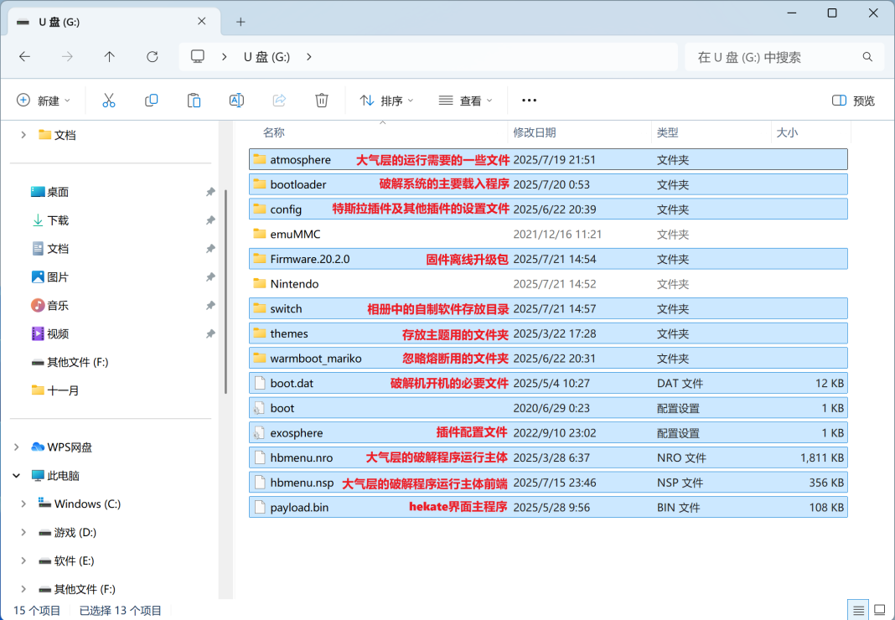Click the Cut scissors icon in toolbar
Image resolution: width=895 pixels, height=620 pixels.
(108, 101)
